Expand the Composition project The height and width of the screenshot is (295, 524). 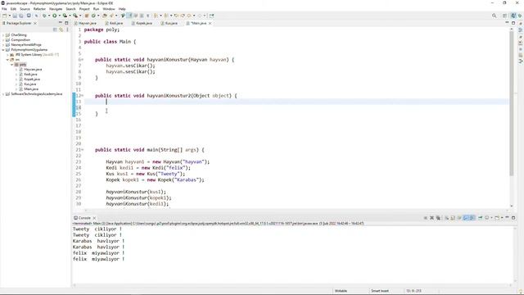pyautogui.click(x=3, y=40)
